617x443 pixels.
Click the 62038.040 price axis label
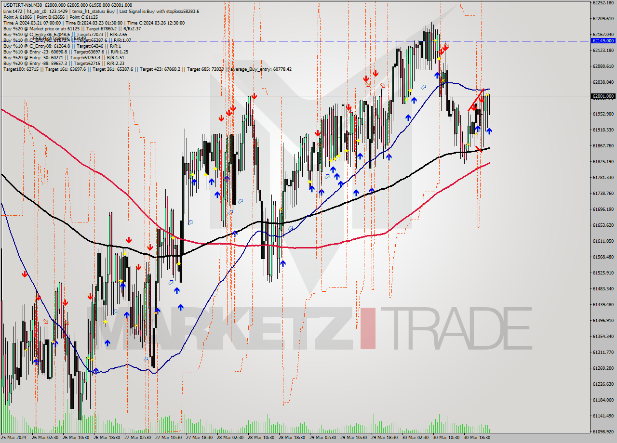coord(603,82)
